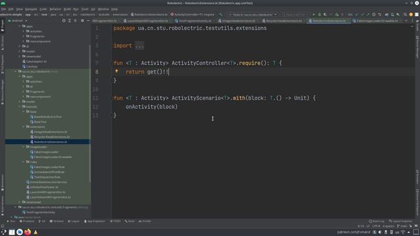Place cursor in onActivity(block) line
Screen dimensions: 420x236
coord(152,107)
